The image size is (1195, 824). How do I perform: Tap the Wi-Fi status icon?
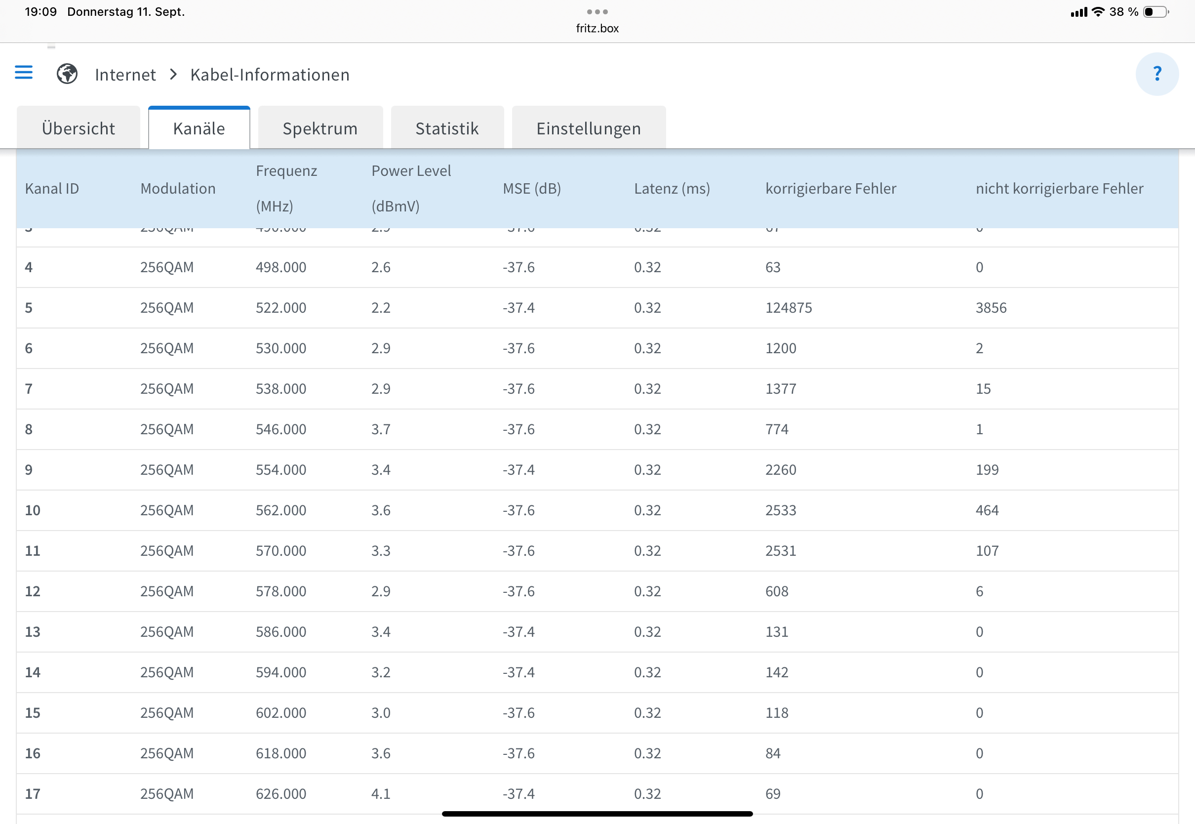click(x=1098, y=12)
